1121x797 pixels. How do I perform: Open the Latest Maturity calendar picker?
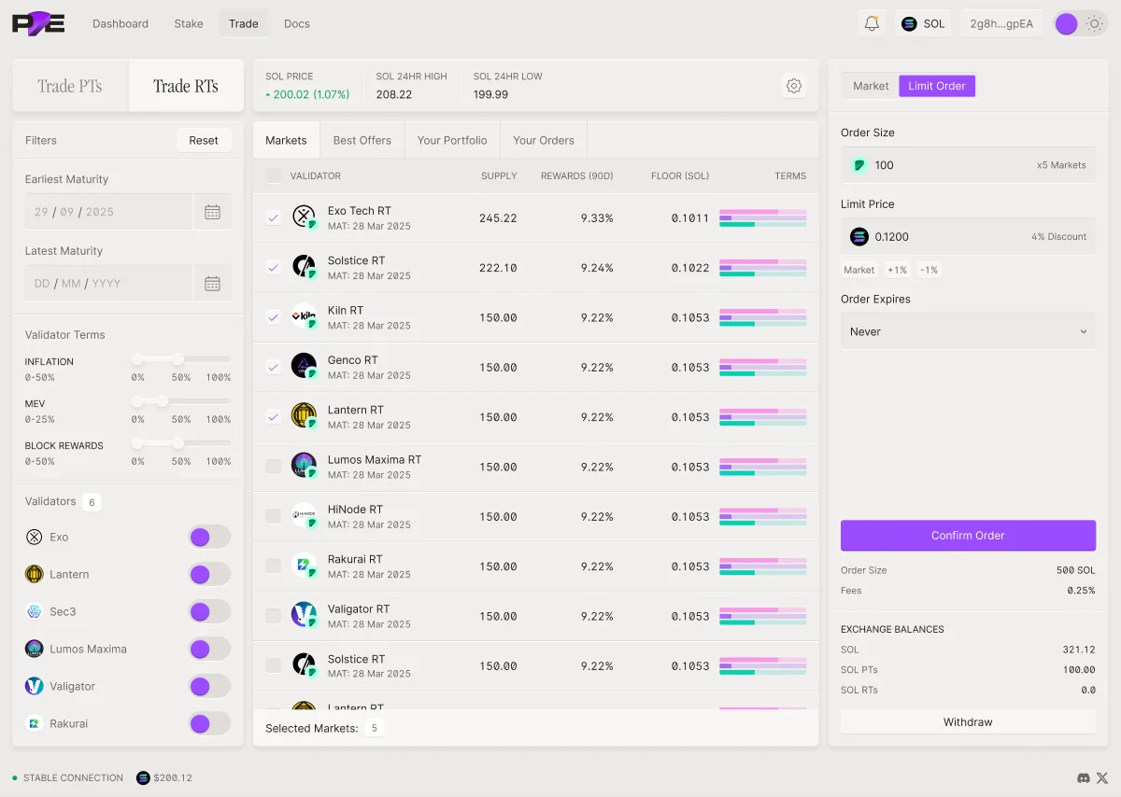pos(212,284)
